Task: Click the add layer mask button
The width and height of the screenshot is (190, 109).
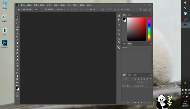Action: tap(135, 102)
